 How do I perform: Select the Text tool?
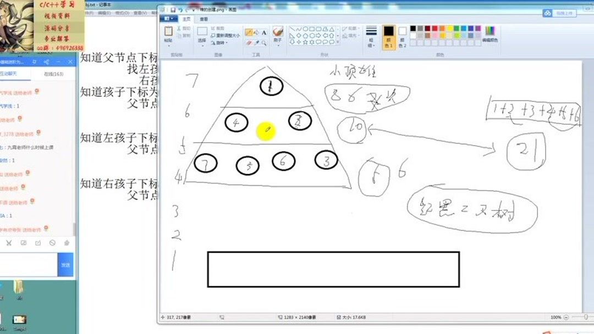point(264,32)
